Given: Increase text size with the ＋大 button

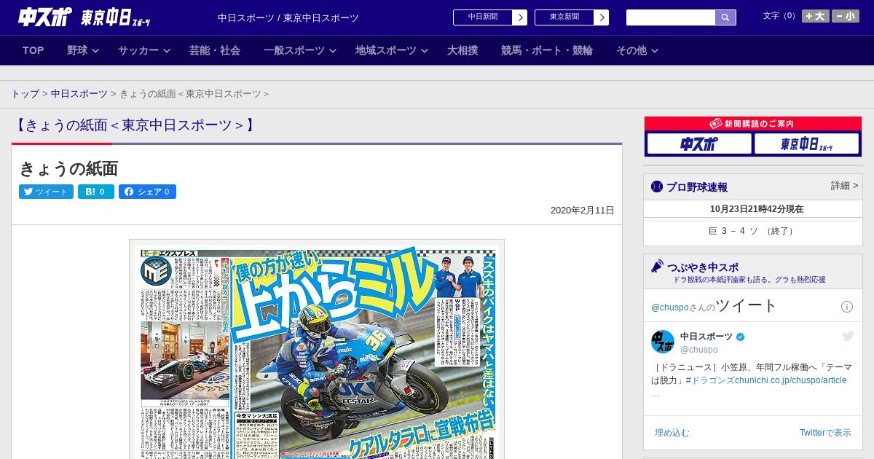Looking at the screenshot, I should (815, 16).
